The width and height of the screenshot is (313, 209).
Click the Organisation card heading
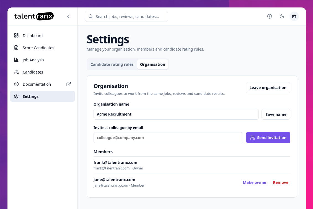(x=111, y=86)
